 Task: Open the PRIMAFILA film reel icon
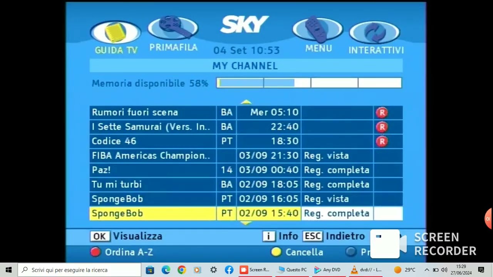click(x=173, y=28)
